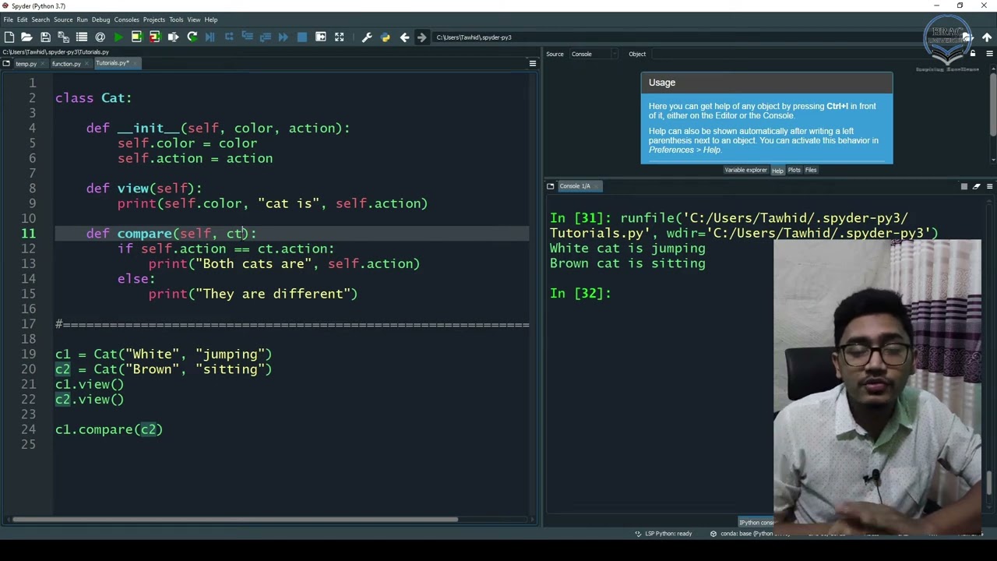
Task: Continue execution until next breakpoint
Action: [284, 37]
